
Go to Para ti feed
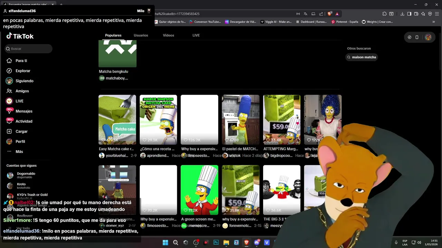(x=17, y=61)
